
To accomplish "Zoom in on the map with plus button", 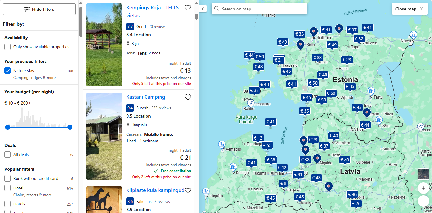I will (x=423, y=188).
